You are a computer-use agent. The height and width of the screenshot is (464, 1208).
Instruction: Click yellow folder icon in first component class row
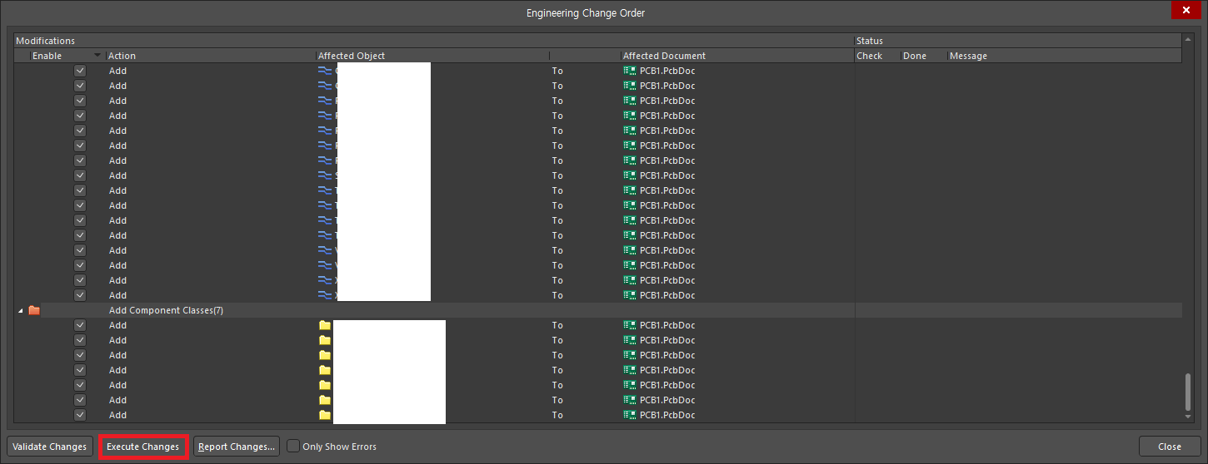pyautogui.click(x=325, y=325)
